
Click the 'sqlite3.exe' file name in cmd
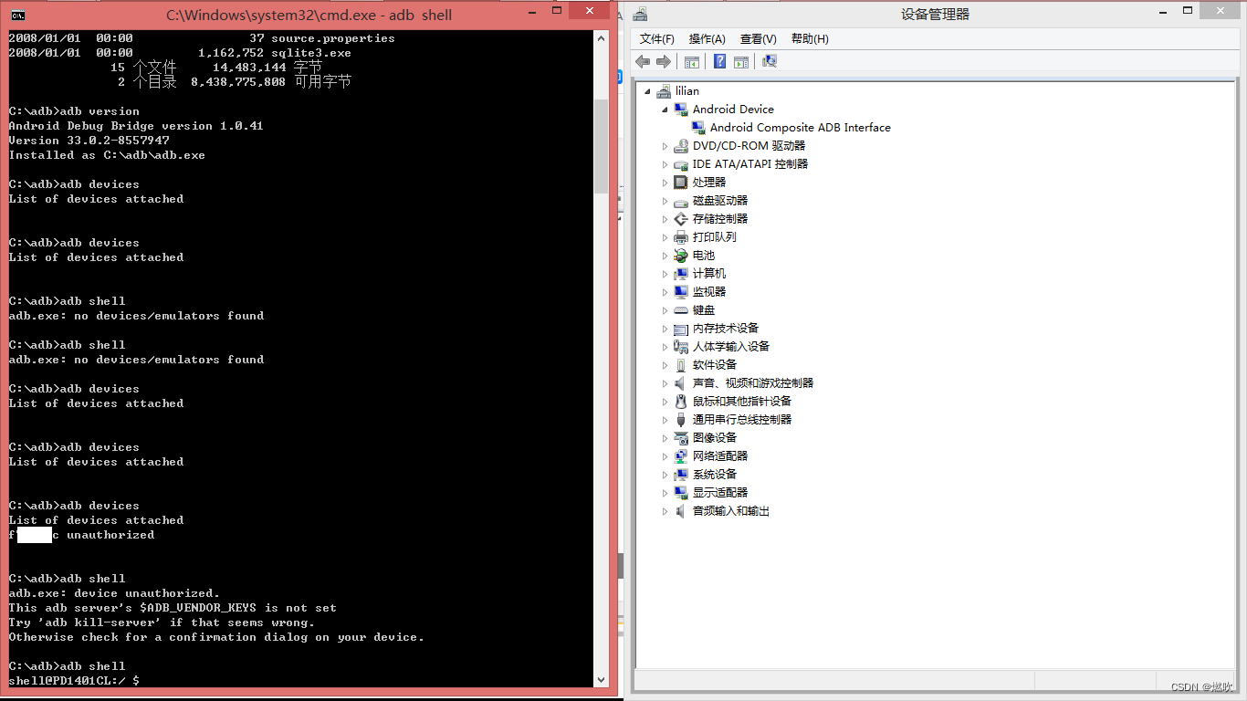pyautogui.click(x=311, y=53)
